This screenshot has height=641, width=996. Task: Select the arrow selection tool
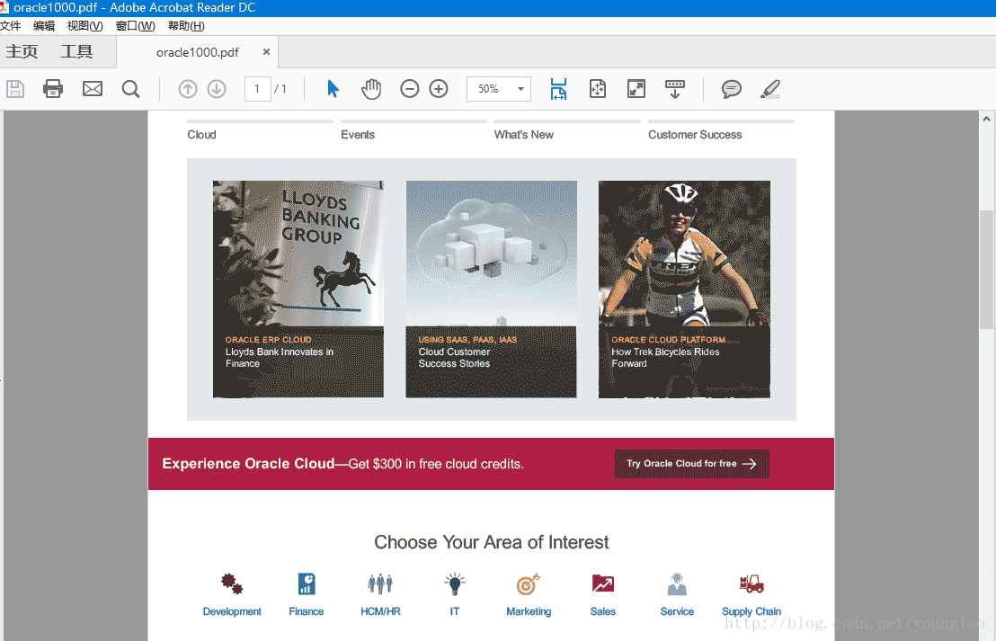(x=333, y=89)
